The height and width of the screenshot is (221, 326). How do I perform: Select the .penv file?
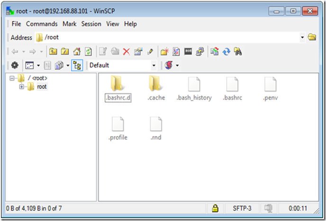pyautogui.click(x=270, y=89)
